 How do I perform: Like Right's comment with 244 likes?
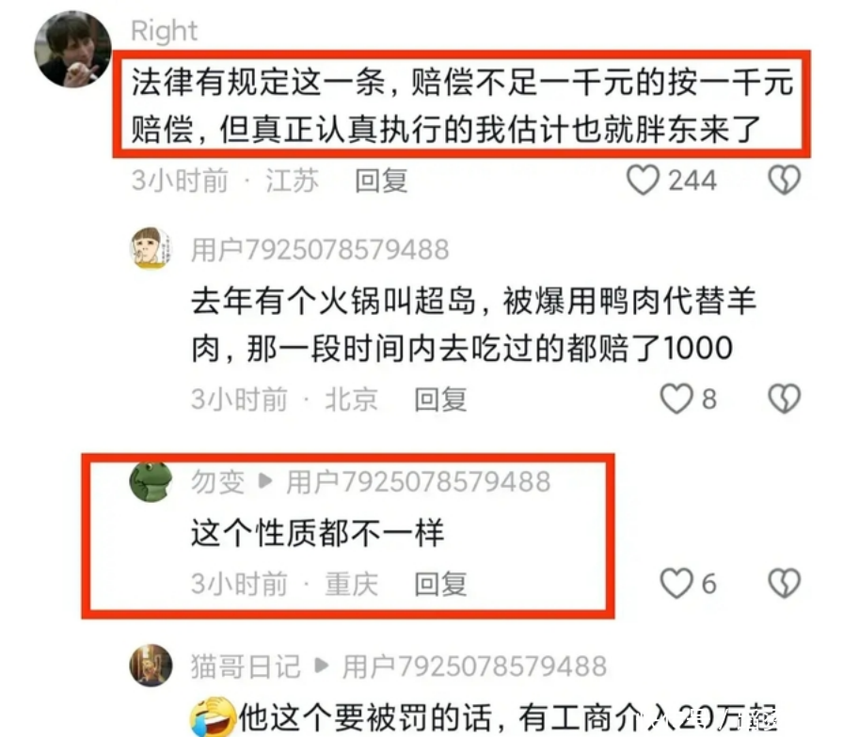click(x=643, y=180)
